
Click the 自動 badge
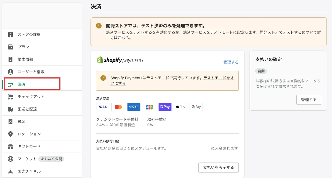coord(261,71)
